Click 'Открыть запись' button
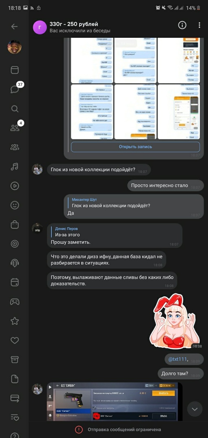This screenshot has width=208, height=438. 136,147
